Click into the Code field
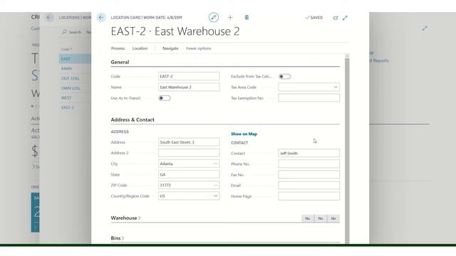456x256 pixels. (x=189, y=76)
